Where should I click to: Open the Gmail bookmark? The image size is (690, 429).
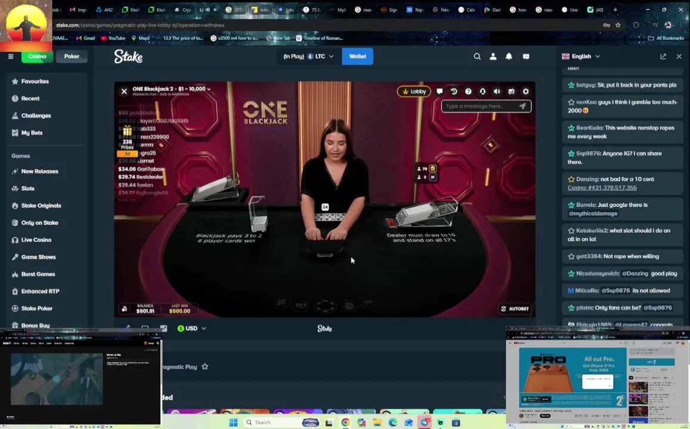[85, 38]
